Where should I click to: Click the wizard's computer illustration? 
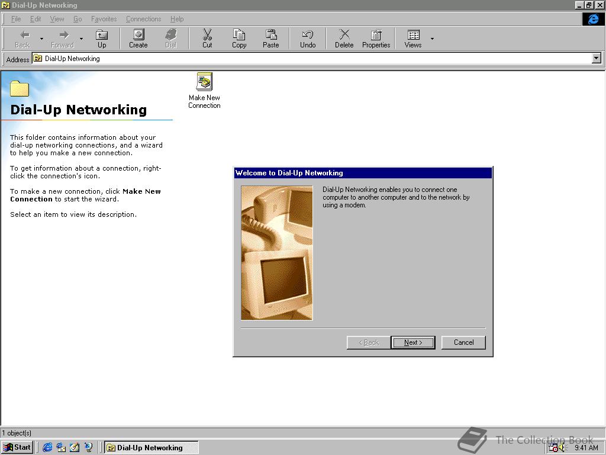277,252
